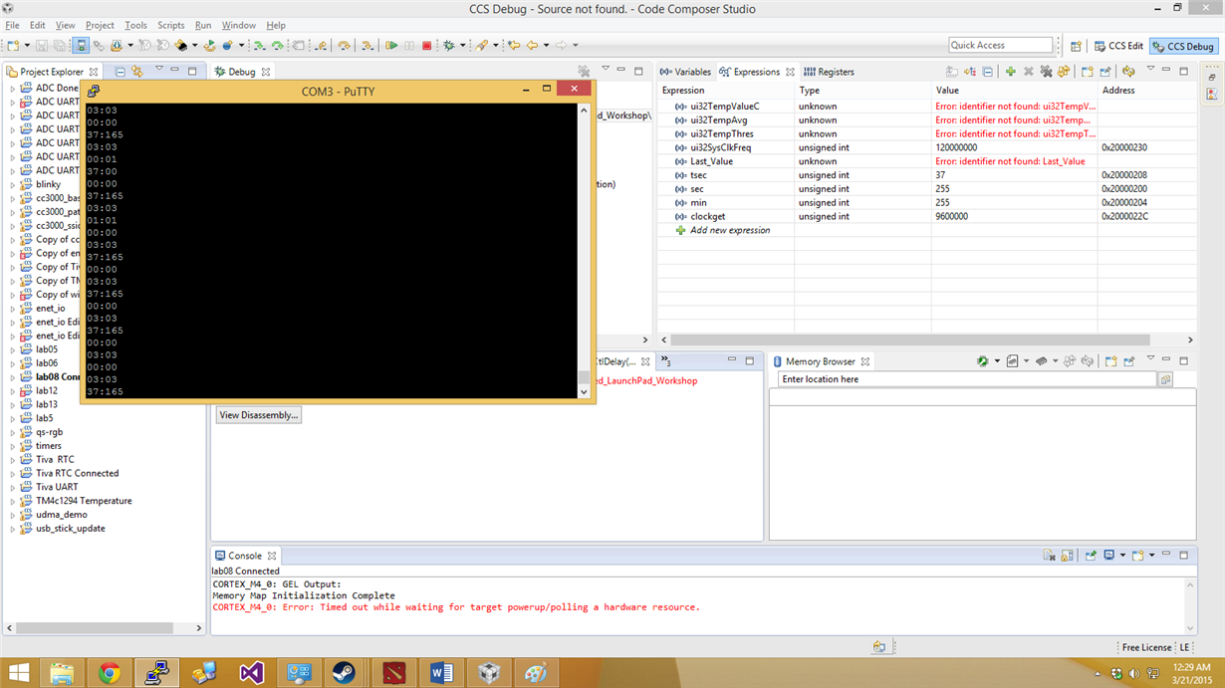This screenshot has width=1225, height=688.
Task: Click Console clear console icon
Action: point(1049,556)
